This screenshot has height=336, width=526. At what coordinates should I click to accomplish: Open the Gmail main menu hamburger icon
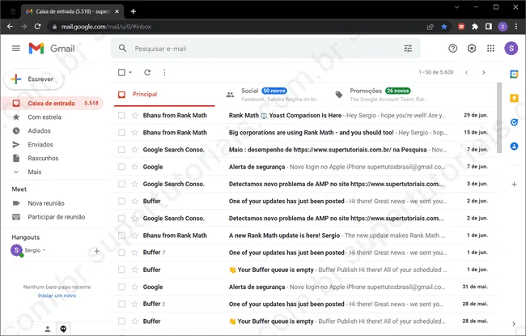(15, 49)
